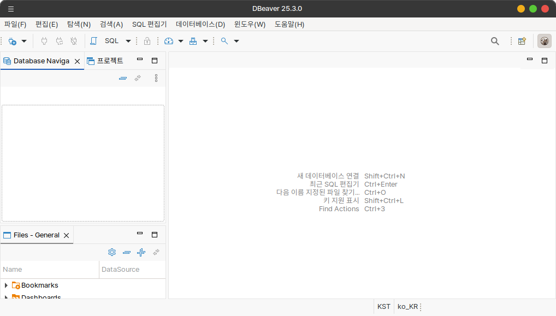Open the SQL 편집기 menu

[149, 25]
